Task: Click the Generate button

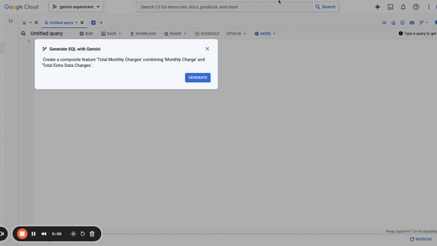Action: (197, 77)
